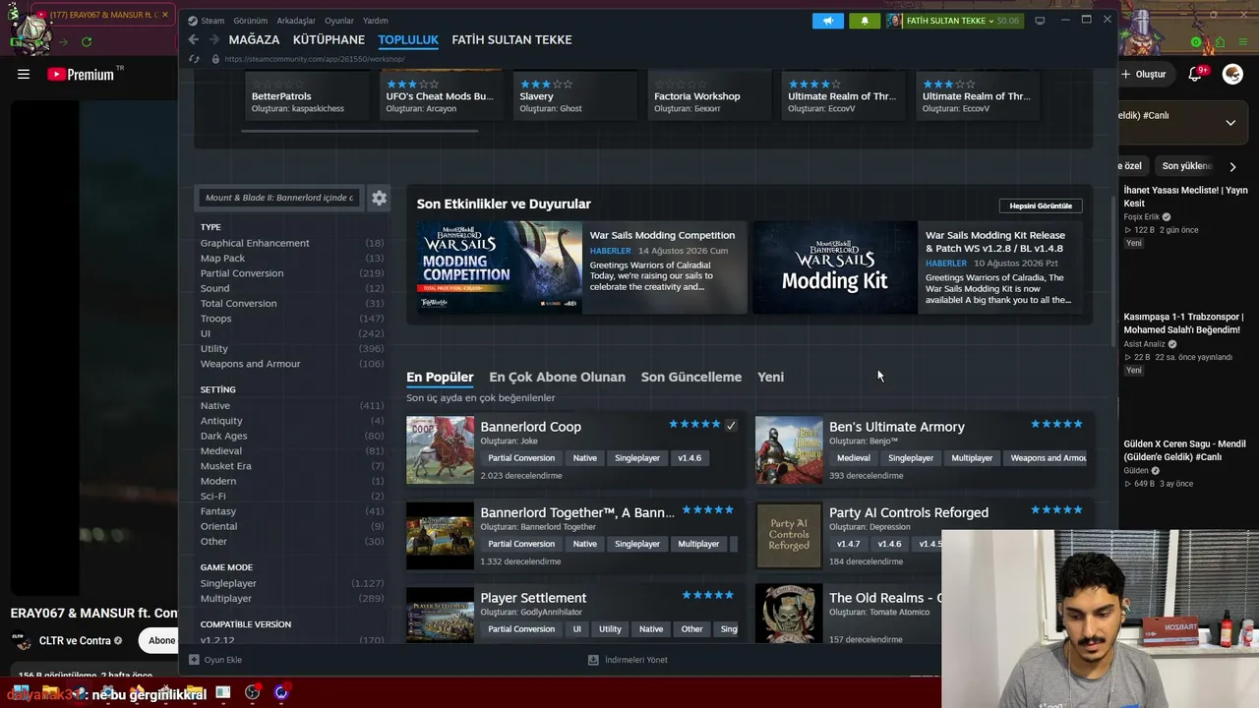
Task: Open İndirmeleri Yönet downloads manager
Action: pyautogui.click(x=629, y=660)
